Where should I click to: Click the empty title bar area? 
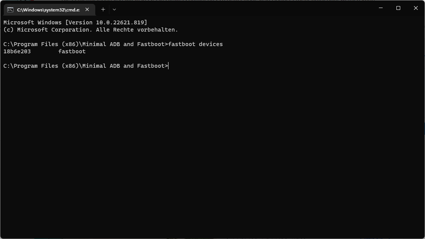pyautogui.click(x=244, y=8)
